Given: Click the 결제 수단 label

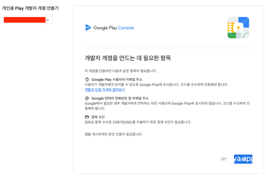Looking at the screenshot, I should coord(98,117).
